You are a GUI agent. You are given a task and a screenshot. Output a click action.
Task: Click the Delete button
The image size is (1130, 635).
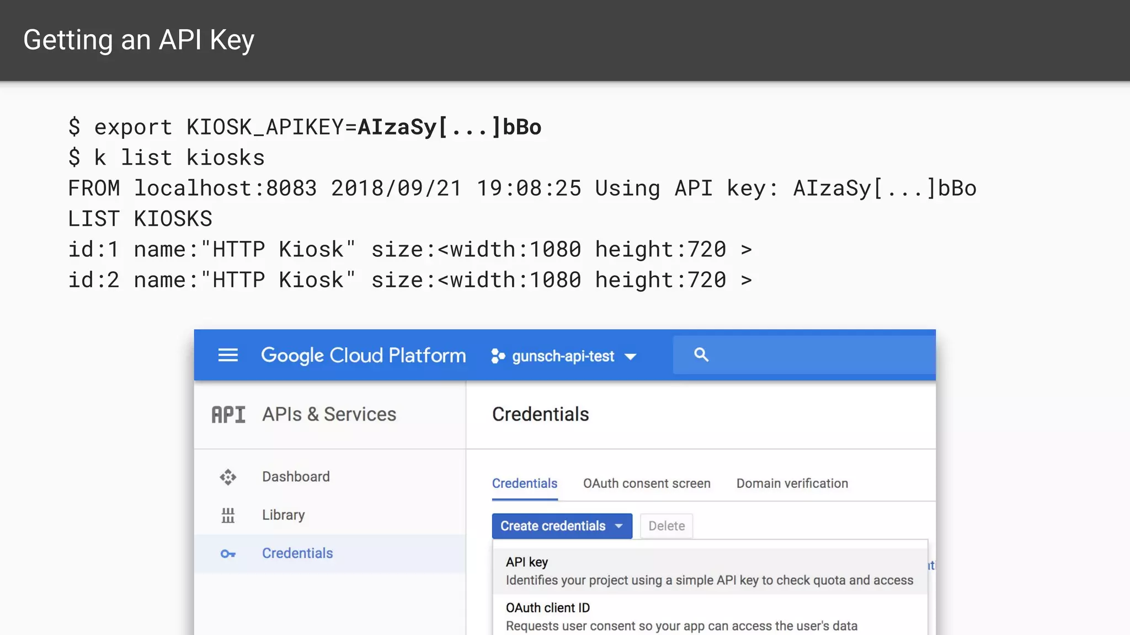tap(667, 526)
